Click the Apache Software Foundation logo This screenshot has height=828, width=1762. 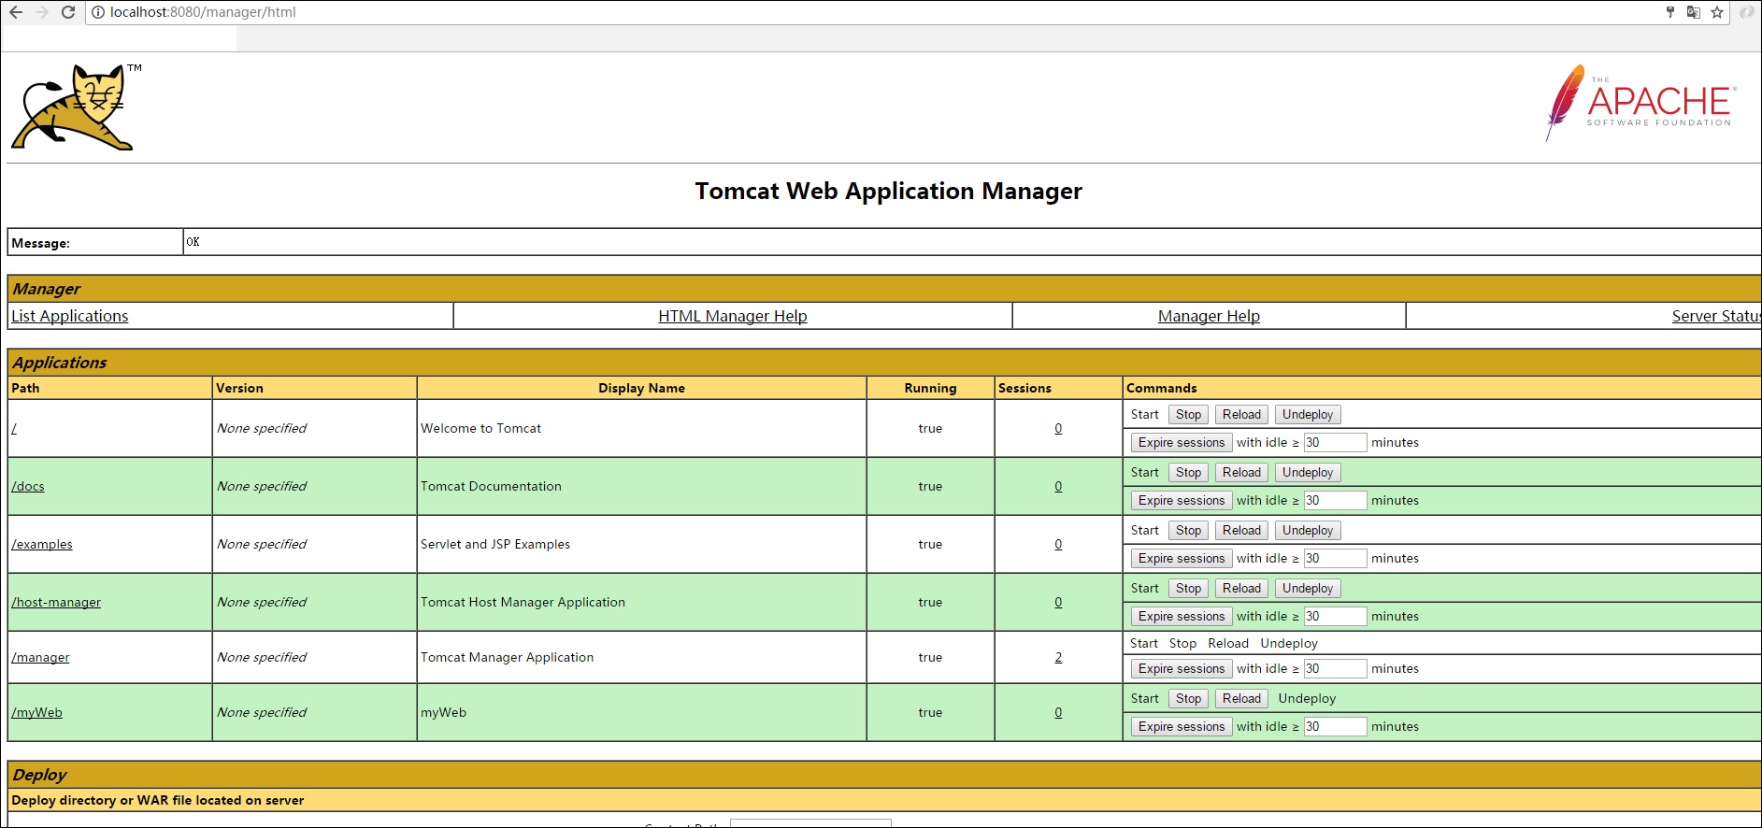pyautogui.click(x=1640, y=102)
